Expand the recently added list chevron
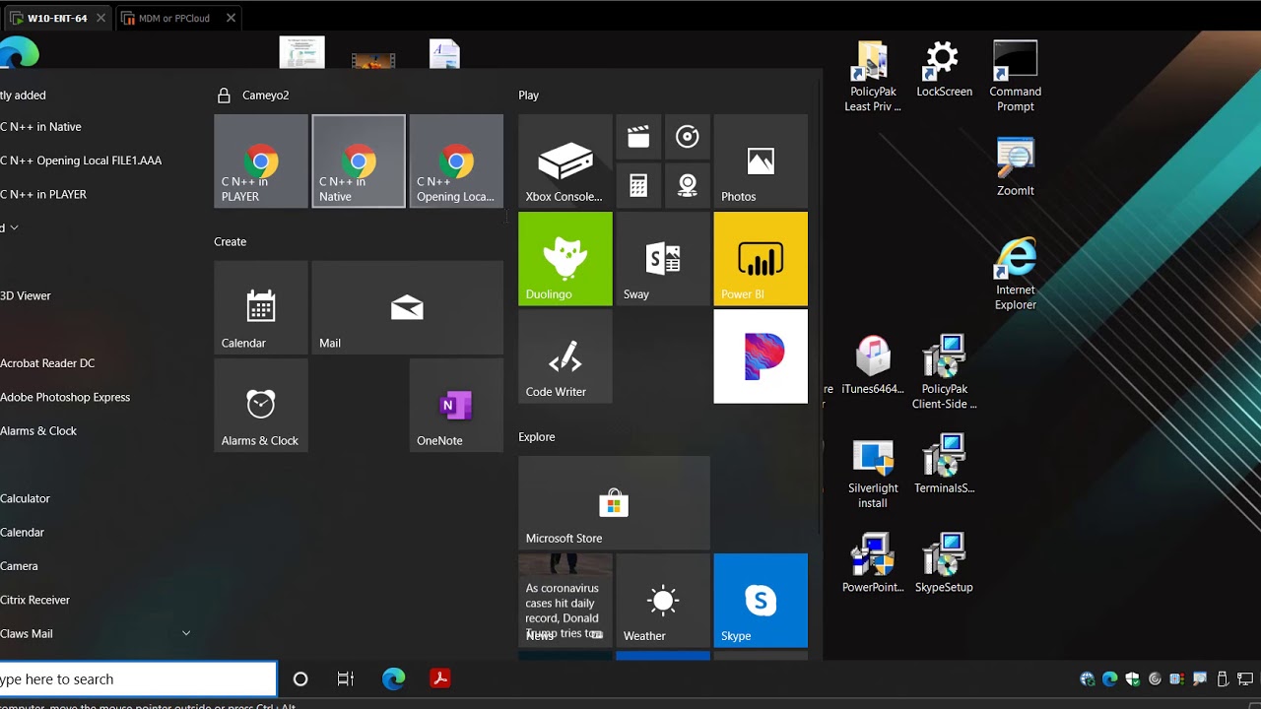1261x709 pixels. click(x=14, y=227)
